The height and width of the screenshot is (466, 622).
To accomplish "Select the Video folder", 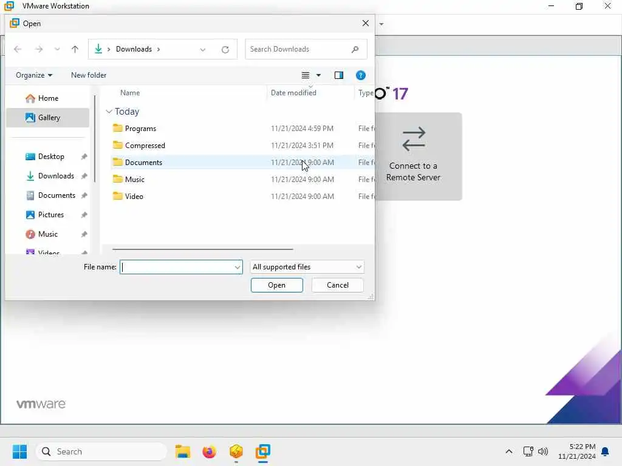I will coord(134,197).
